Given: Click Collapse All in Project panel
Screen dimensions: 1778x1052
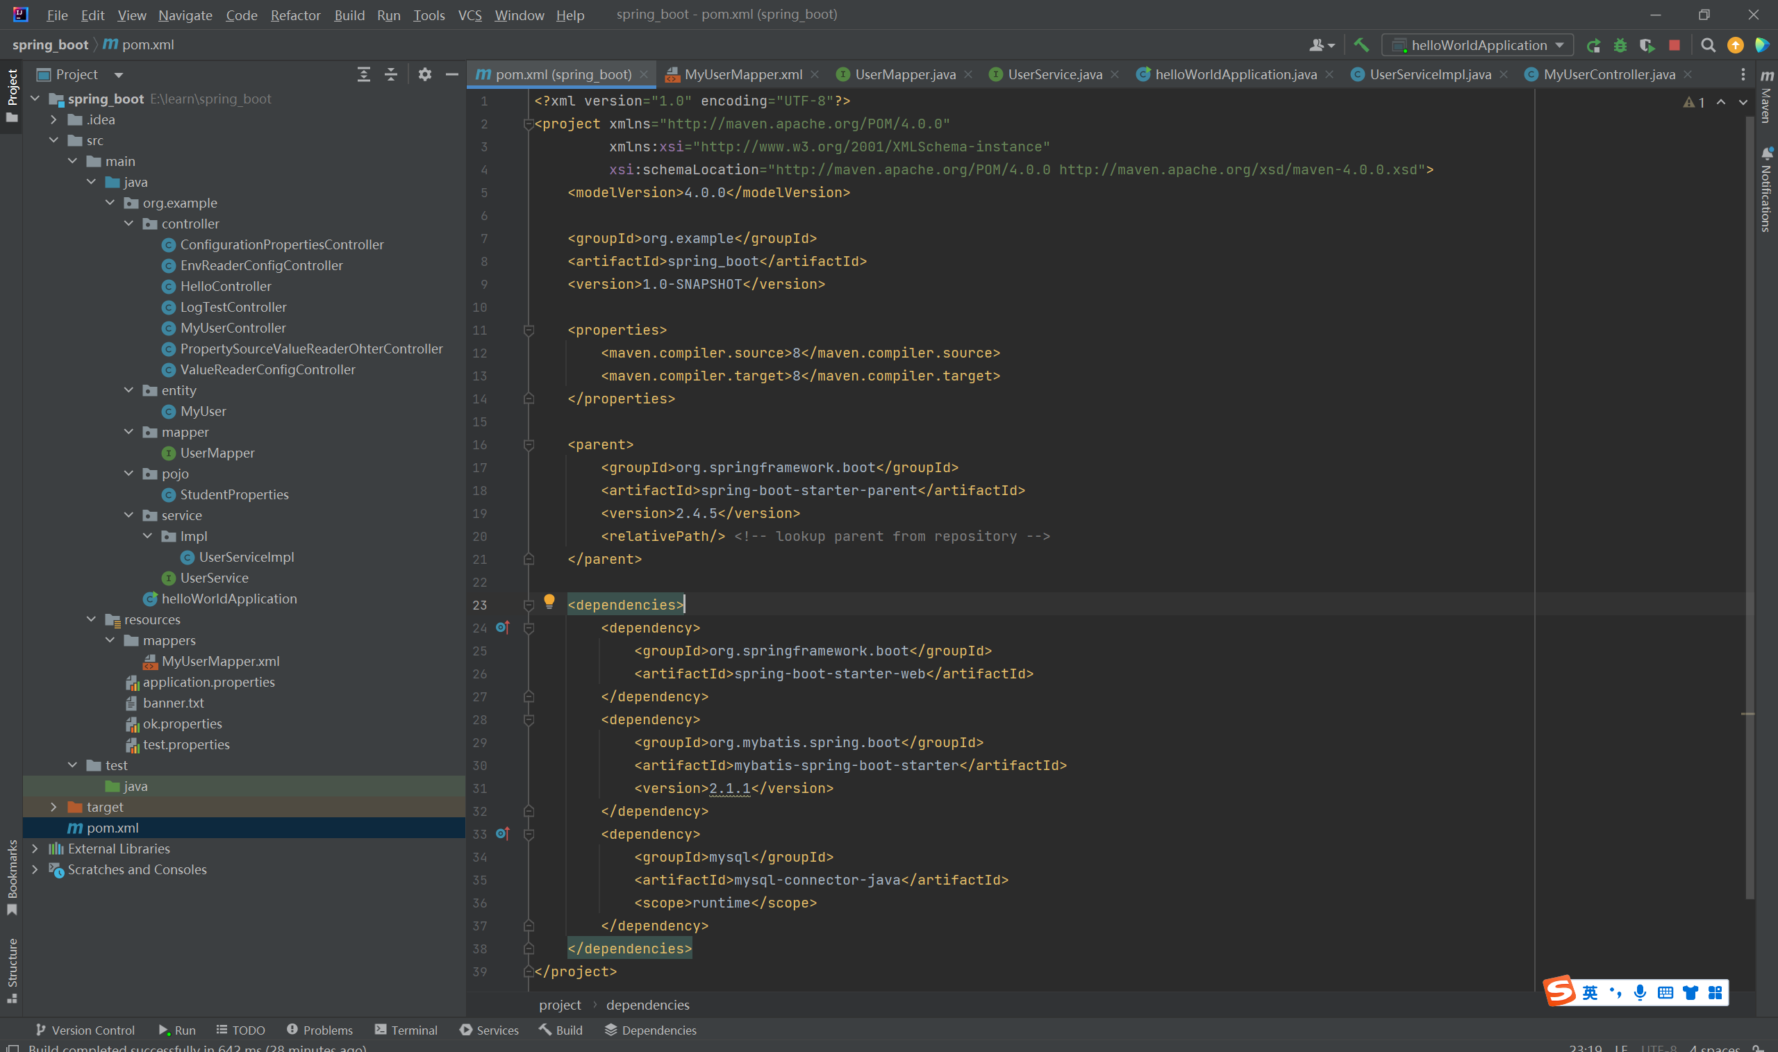Looking at the screenshot, I should 390,74.
